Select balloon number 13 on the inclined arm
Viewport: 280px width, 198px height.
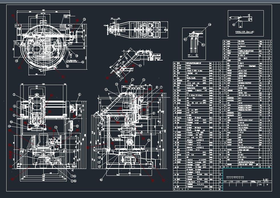click(x=106, y=89)
